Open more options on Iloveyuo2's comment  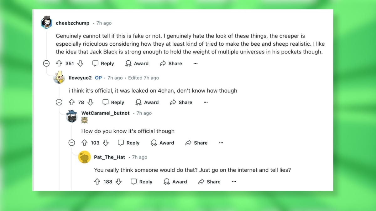click(x=206, y=102)
